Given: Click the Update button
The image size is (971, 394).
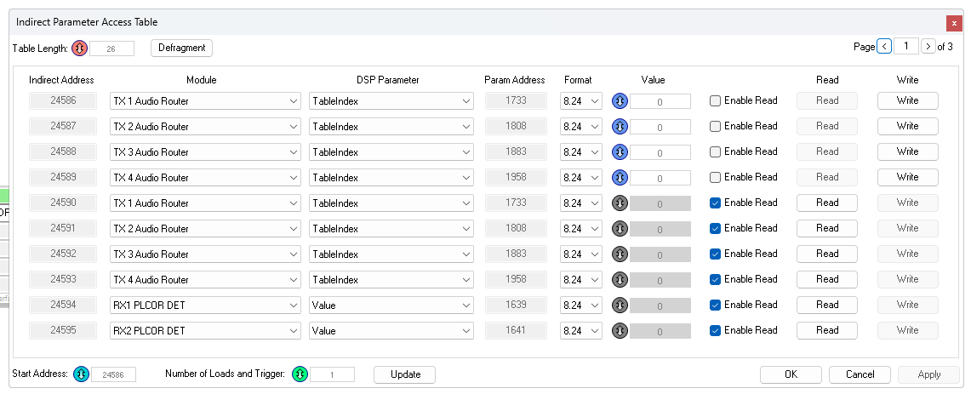Looking at the screenshot, I should [405, 374].
